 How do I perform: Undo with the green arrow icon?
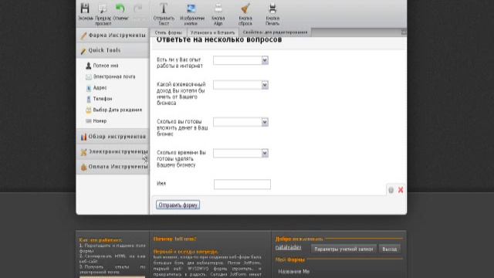click(x=120, y=8)
